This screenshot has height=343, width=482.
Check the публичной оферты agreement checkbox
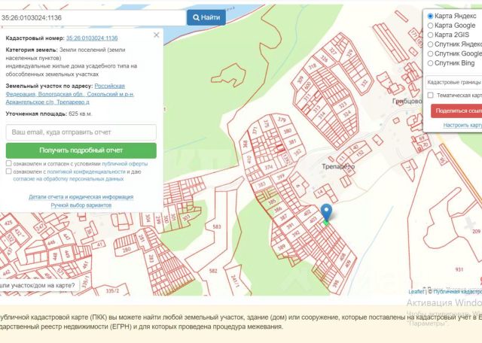tap(8, 163)
